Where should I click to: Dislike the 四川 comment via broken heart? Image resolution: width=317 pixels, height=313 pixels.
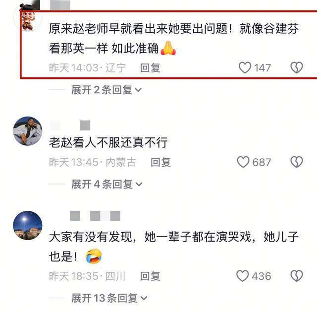(x=297, y=276)
